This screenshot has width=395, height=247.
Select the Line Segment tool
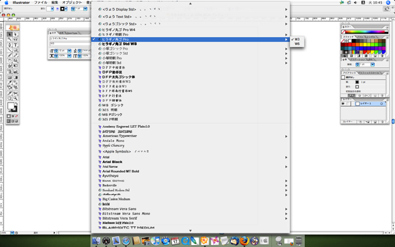(x=10, y=50)
